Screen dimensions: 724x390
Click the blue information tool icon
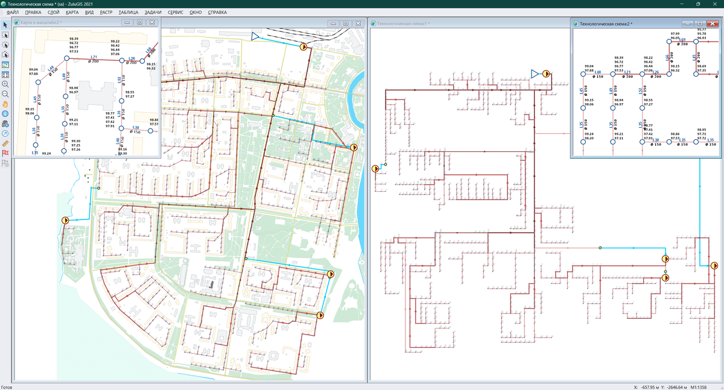coord(5,113)
